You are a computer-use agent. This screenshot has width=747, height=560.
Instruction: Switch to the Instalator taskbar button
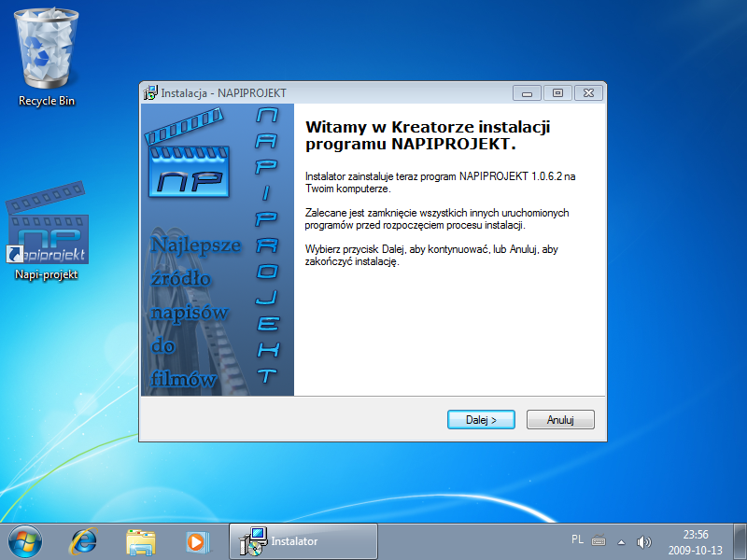[303, 541]
